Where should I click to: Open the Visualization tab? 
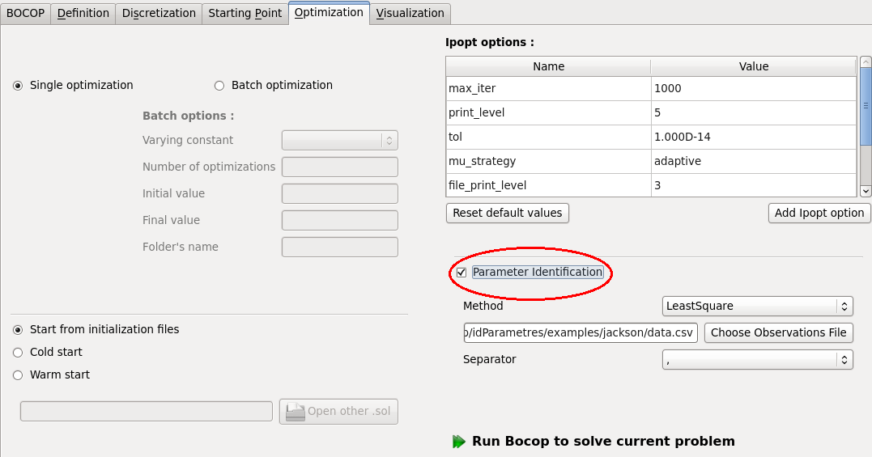point(410,13)
